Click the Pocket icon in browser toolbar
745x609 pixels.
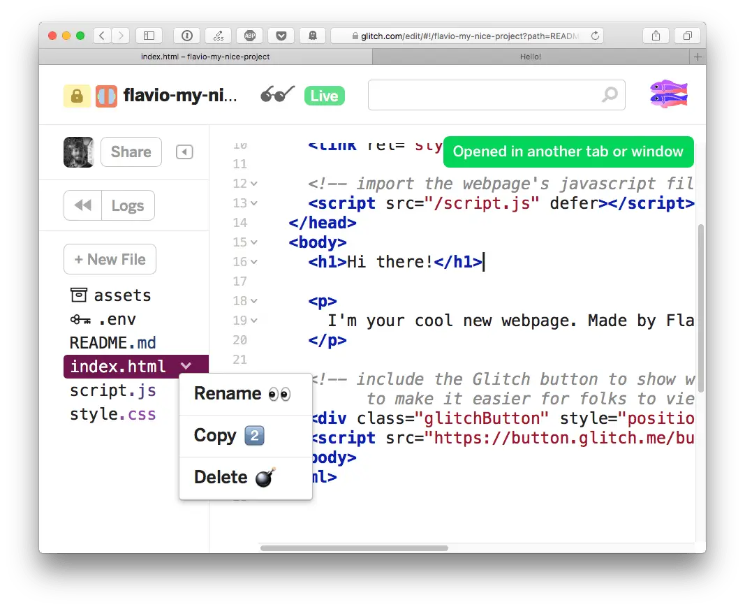coord(281,36)
